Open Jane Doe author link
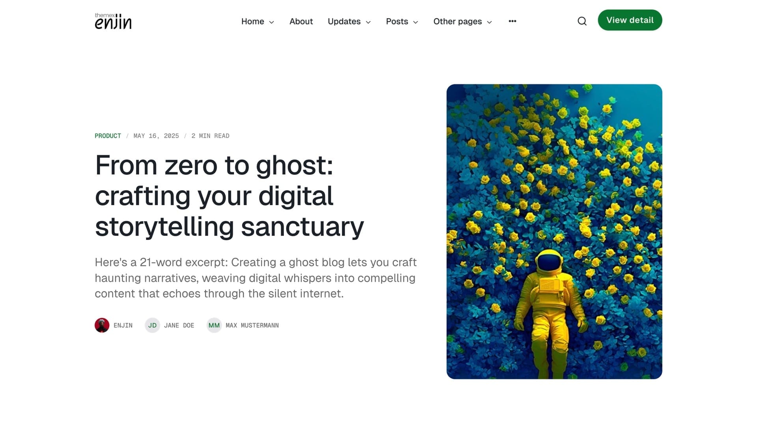 [179, 325]
